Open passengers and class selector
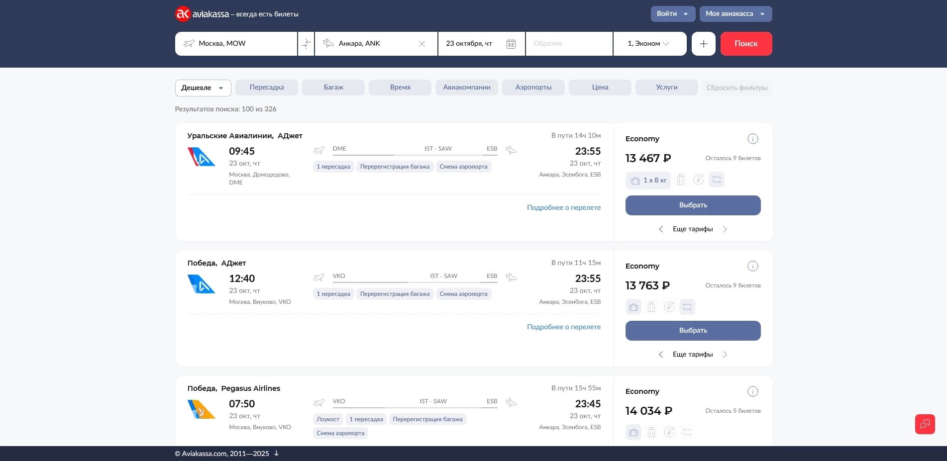 click(649, 44)
